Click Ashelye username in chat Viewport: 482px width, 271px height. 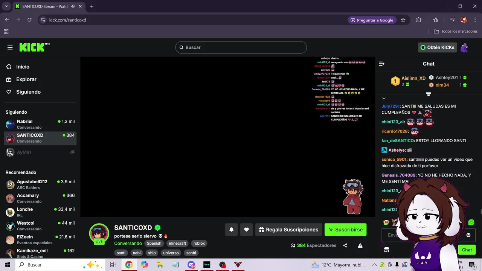[397, 150]
